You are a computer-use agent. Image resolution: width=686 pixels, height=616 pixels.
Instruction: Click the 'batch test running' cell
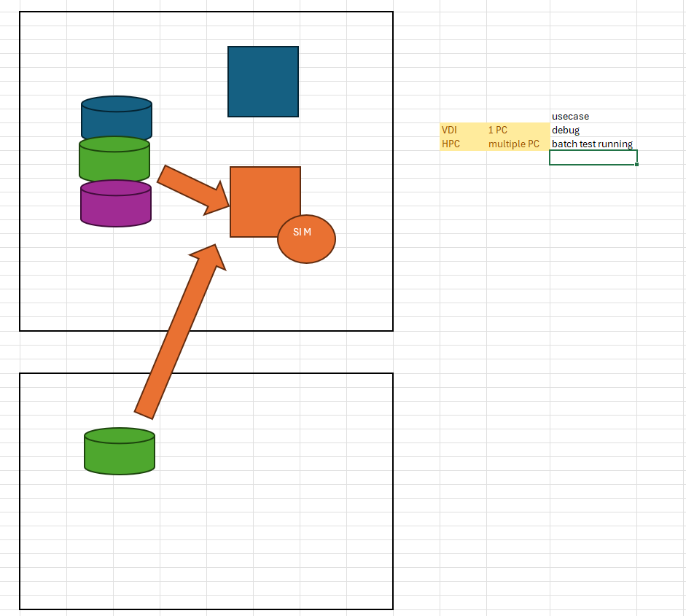(x=593, y=144)
